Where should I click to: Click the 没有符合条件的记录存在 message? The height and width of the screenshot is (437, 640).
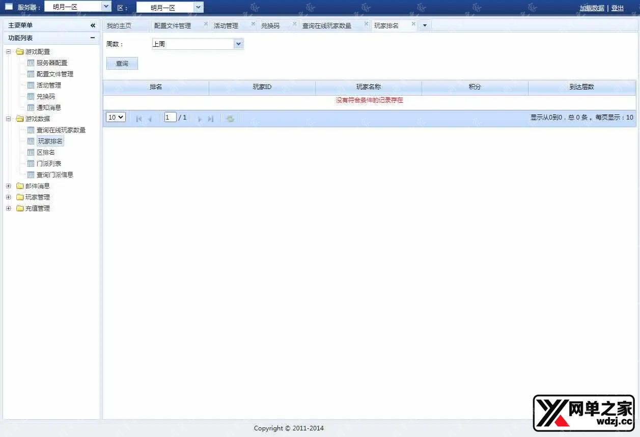tap(370, 100)
